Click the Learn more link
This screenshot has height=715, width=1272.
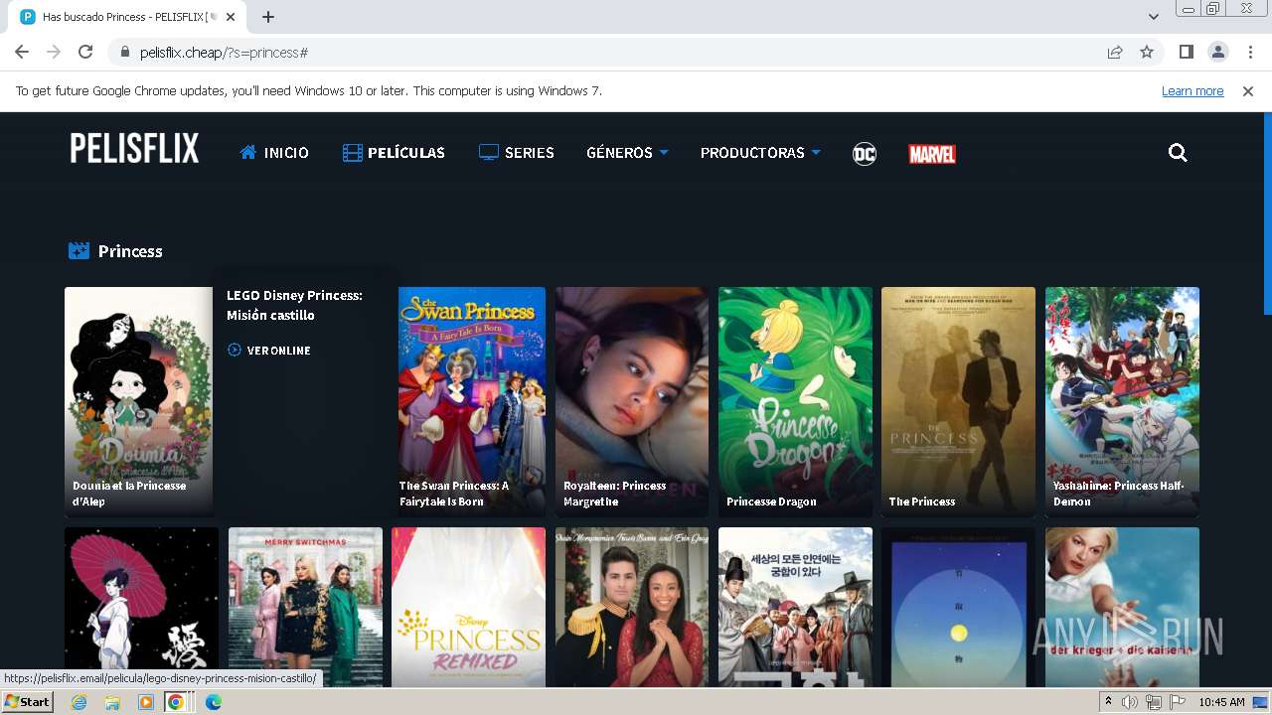(x=1192, y=91)
